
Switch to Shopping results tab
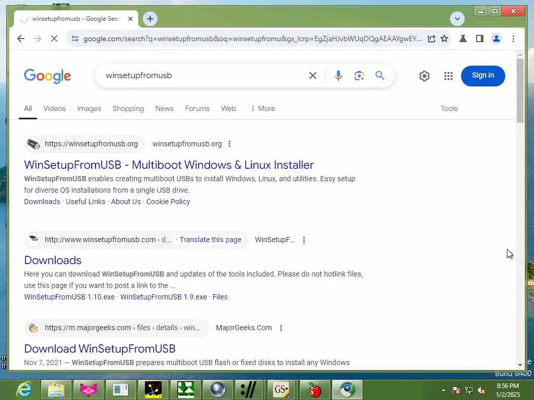128,108
